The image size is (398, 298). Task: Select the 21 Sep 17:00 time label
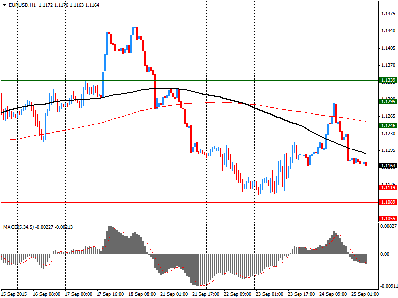pyautogui.click(x=205, y=294)
